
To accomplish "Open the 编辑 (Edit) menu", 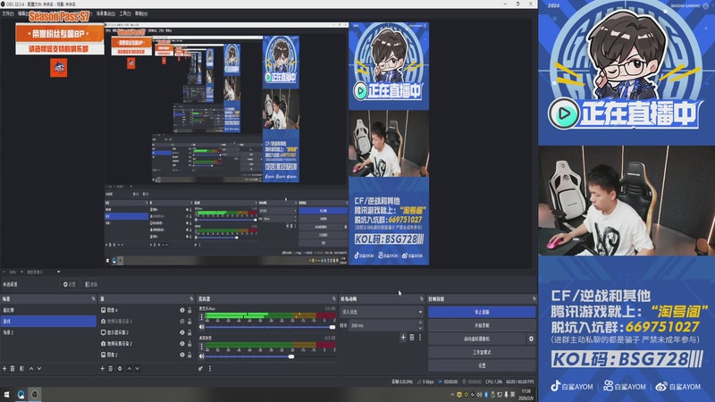I will 23,13.
